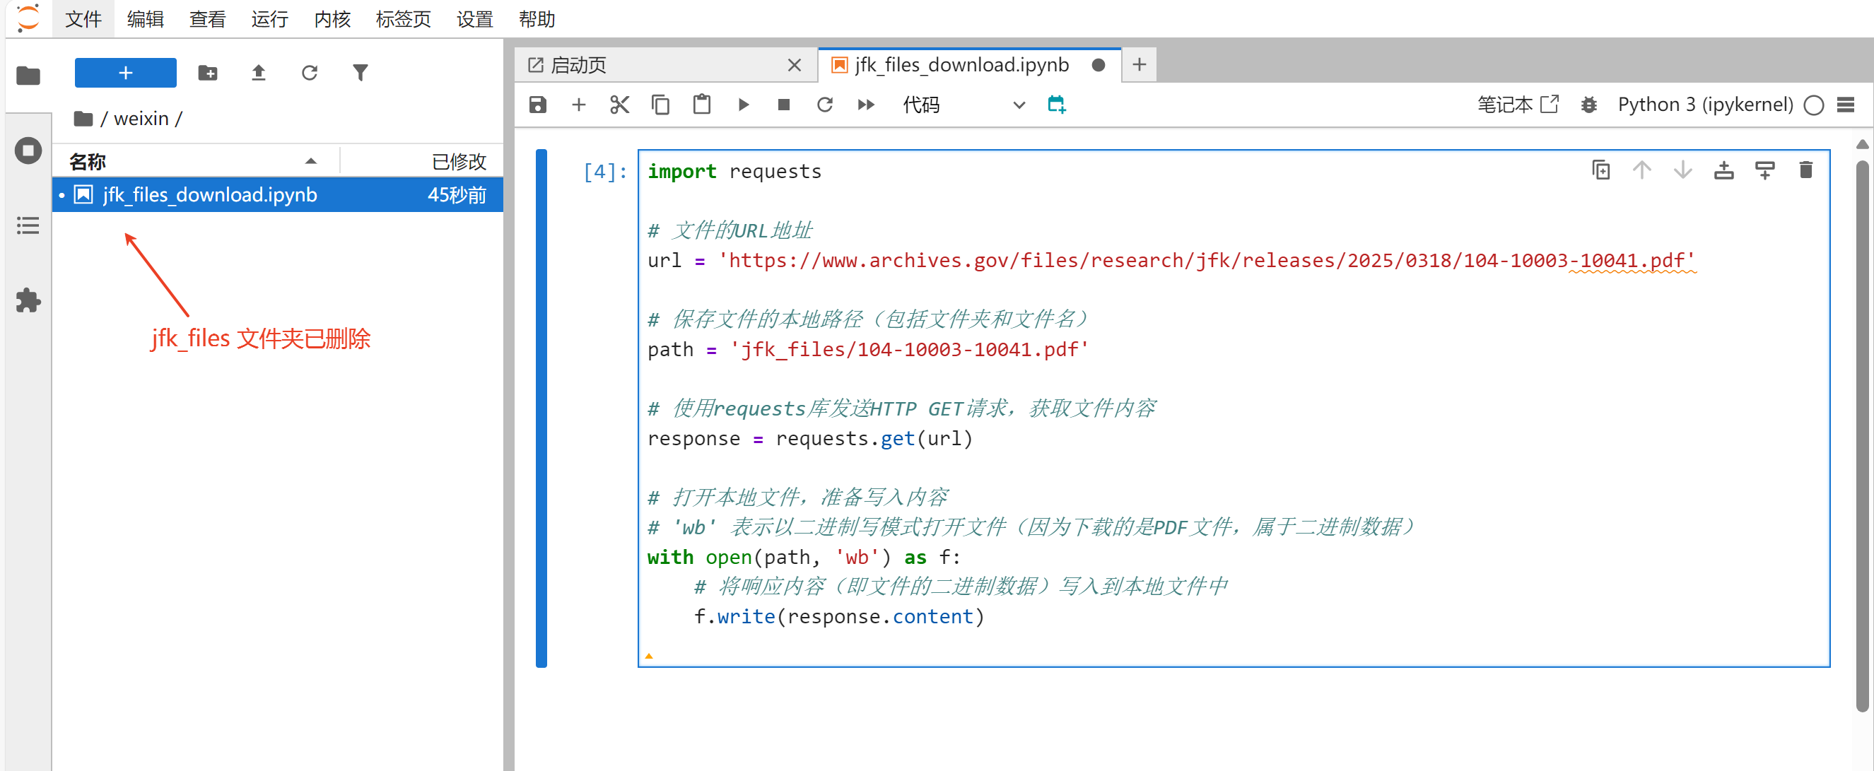Viewport: 1874px width, 771px height.
Task: Cut the selected cell with the scissors icon
Action: tap(619, 105)
